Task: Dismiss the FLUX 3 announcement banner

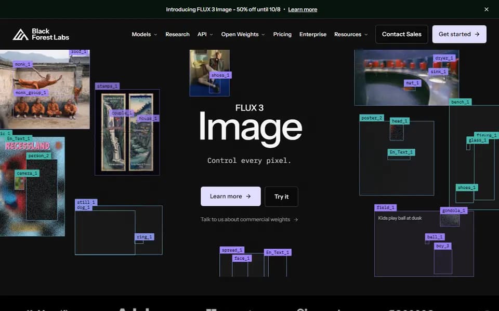Action: coord(487,9)
